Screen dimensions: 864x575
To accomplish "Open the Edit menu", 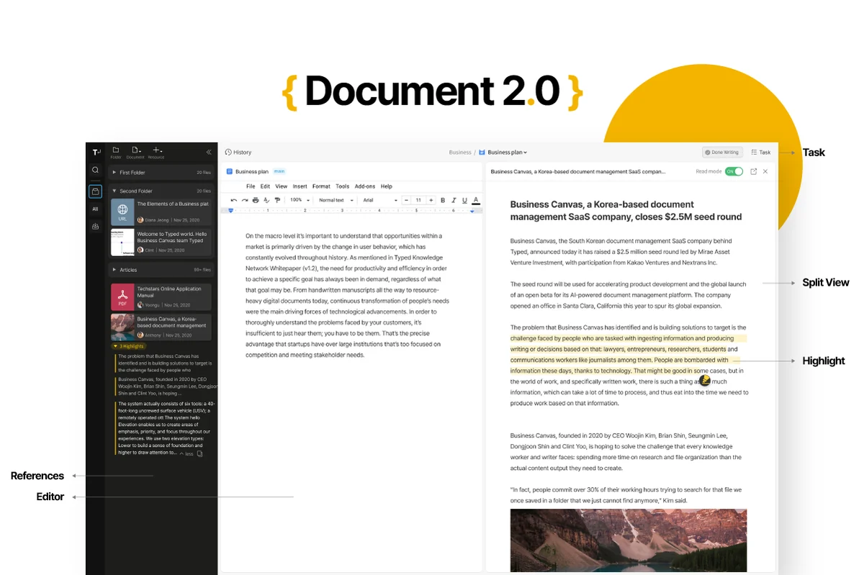I will [x=265, y=186].
